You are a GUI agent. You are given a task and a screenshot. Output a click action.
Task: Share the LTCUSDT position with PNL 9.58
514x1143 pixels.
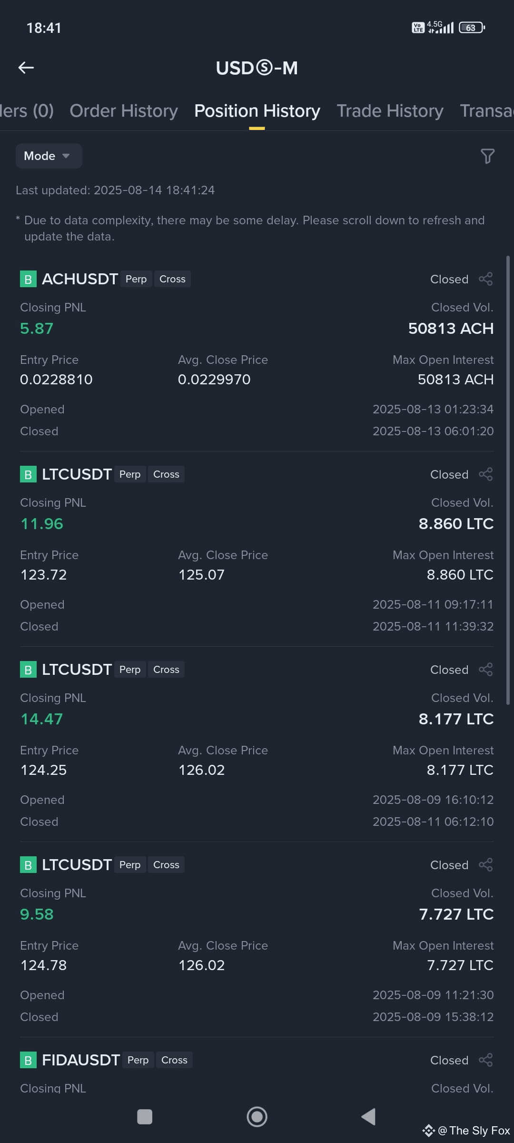pyautogui.click(x=485, y=865)
